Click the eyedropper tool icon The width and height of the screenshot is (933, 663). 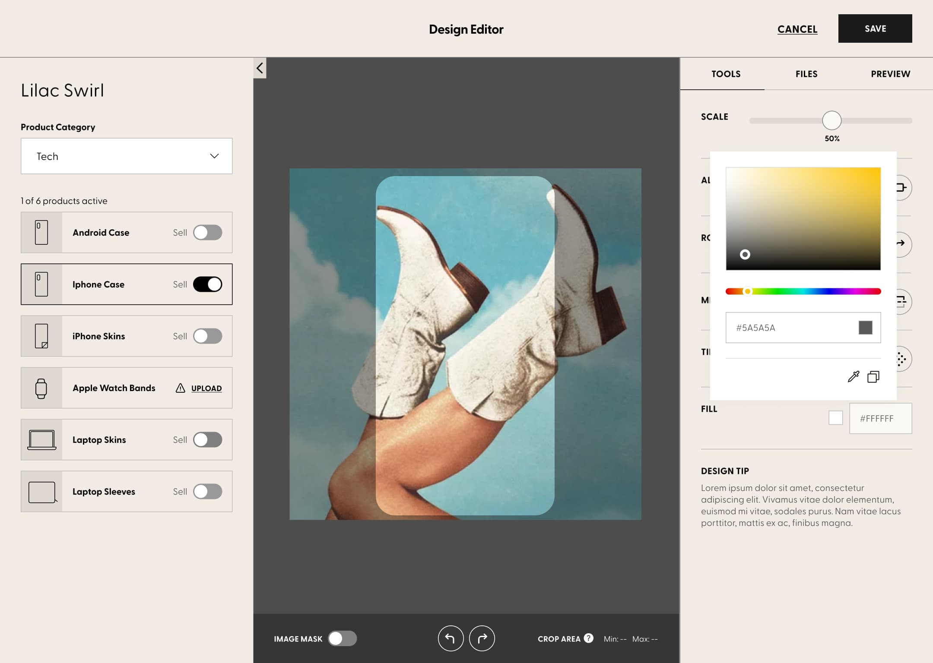pos(853,376)
